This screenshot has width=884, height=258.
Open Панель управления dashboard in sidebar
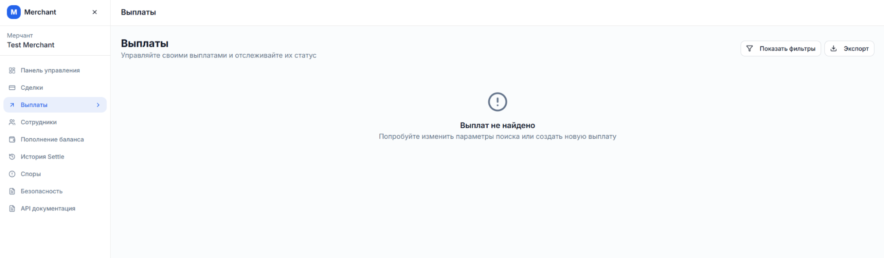(50, 70)
